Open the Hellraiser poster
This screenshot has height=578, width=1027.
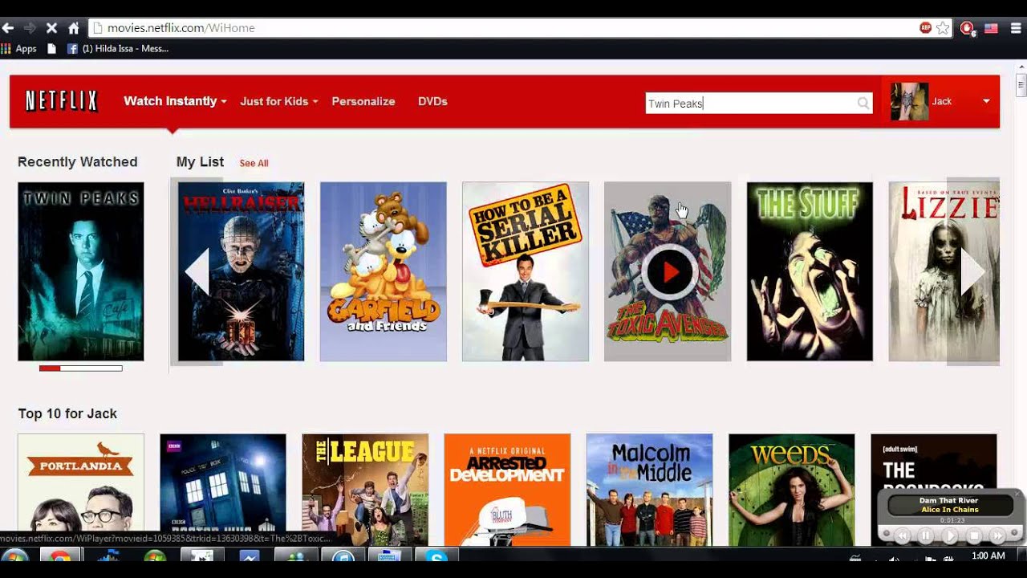click(241, 271)
